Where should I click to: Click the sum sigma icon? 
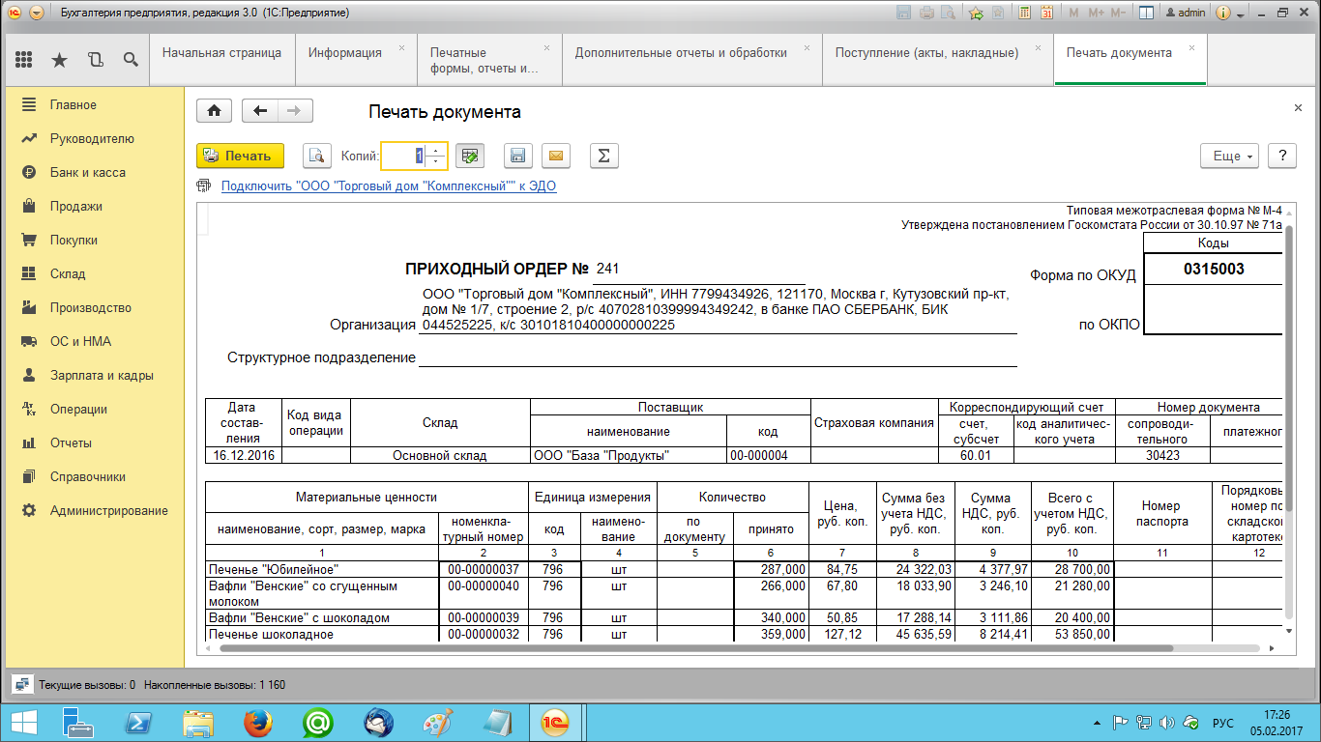point(603,156)
